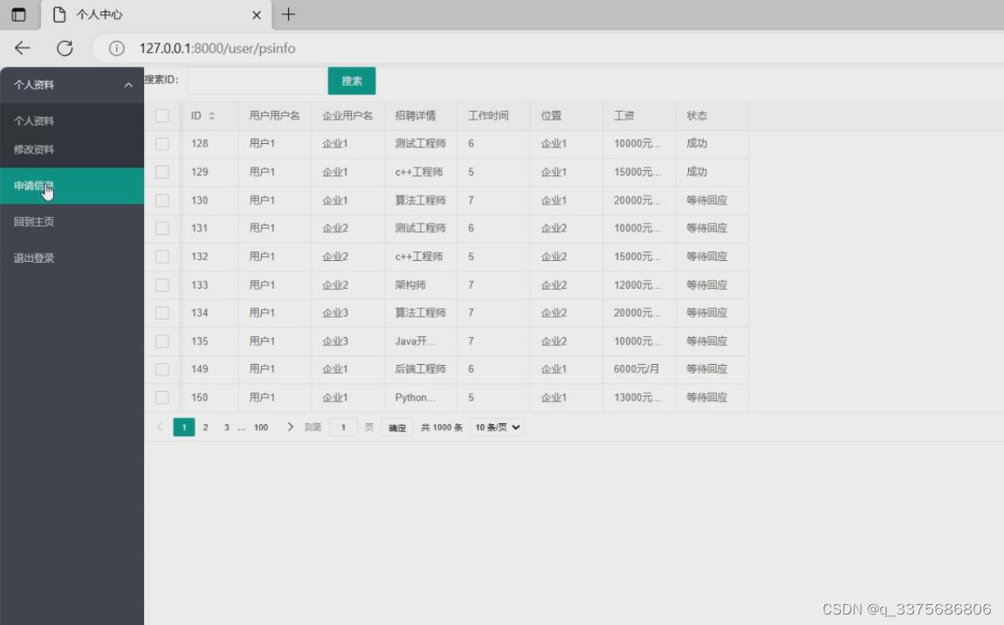The height and width of the screenshot is (625, 1004).
Task: Click the previous page chevron
Action: click(160, 427)
